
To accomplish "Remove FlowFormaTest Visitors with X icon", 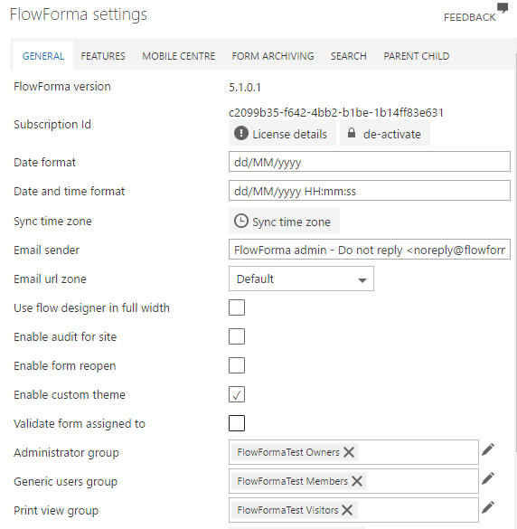I will point(347,510).
